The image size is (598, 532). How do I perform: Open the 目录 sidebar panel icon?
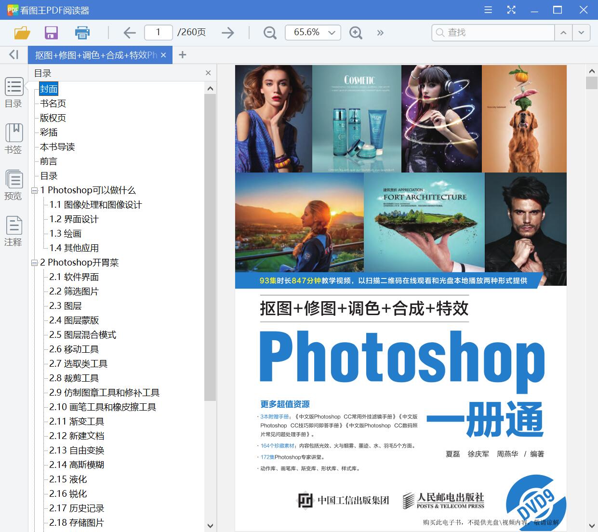click(x=13, y=93)
